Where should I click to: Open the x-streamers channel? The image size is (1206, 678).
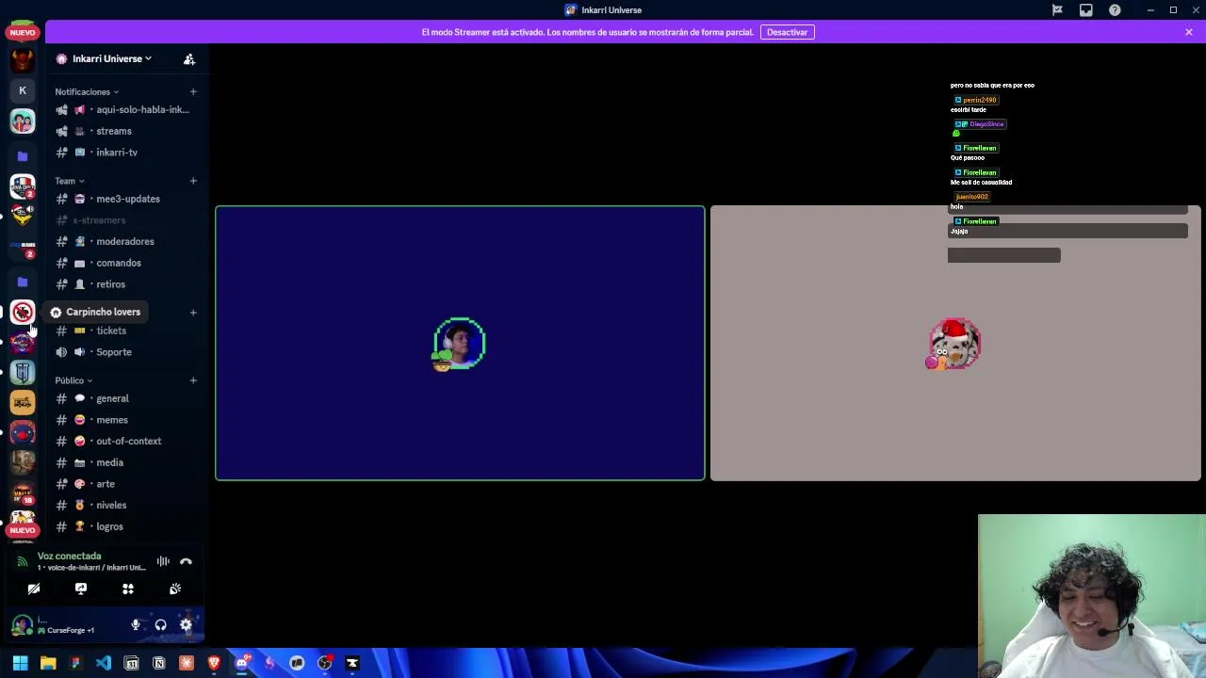(124, 220)
